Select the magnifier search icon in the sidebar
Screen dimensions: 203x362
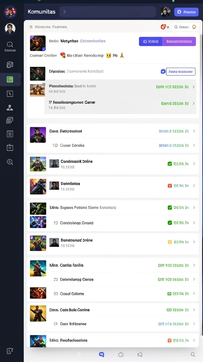[10, 44]
